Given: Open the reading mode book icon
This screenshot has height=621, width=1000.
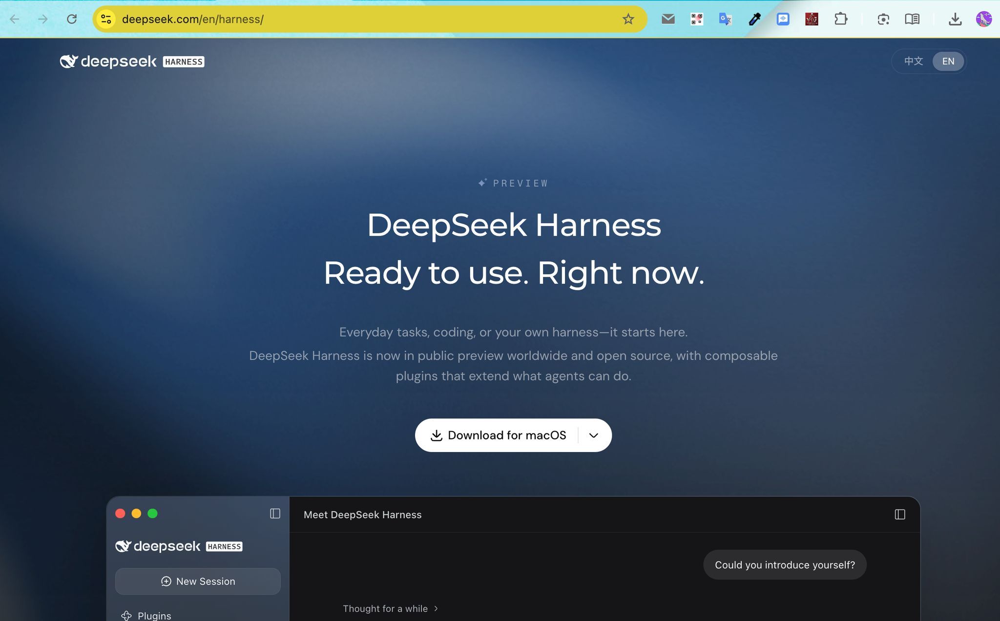Looking at the screenshot, I should (912, 19).
